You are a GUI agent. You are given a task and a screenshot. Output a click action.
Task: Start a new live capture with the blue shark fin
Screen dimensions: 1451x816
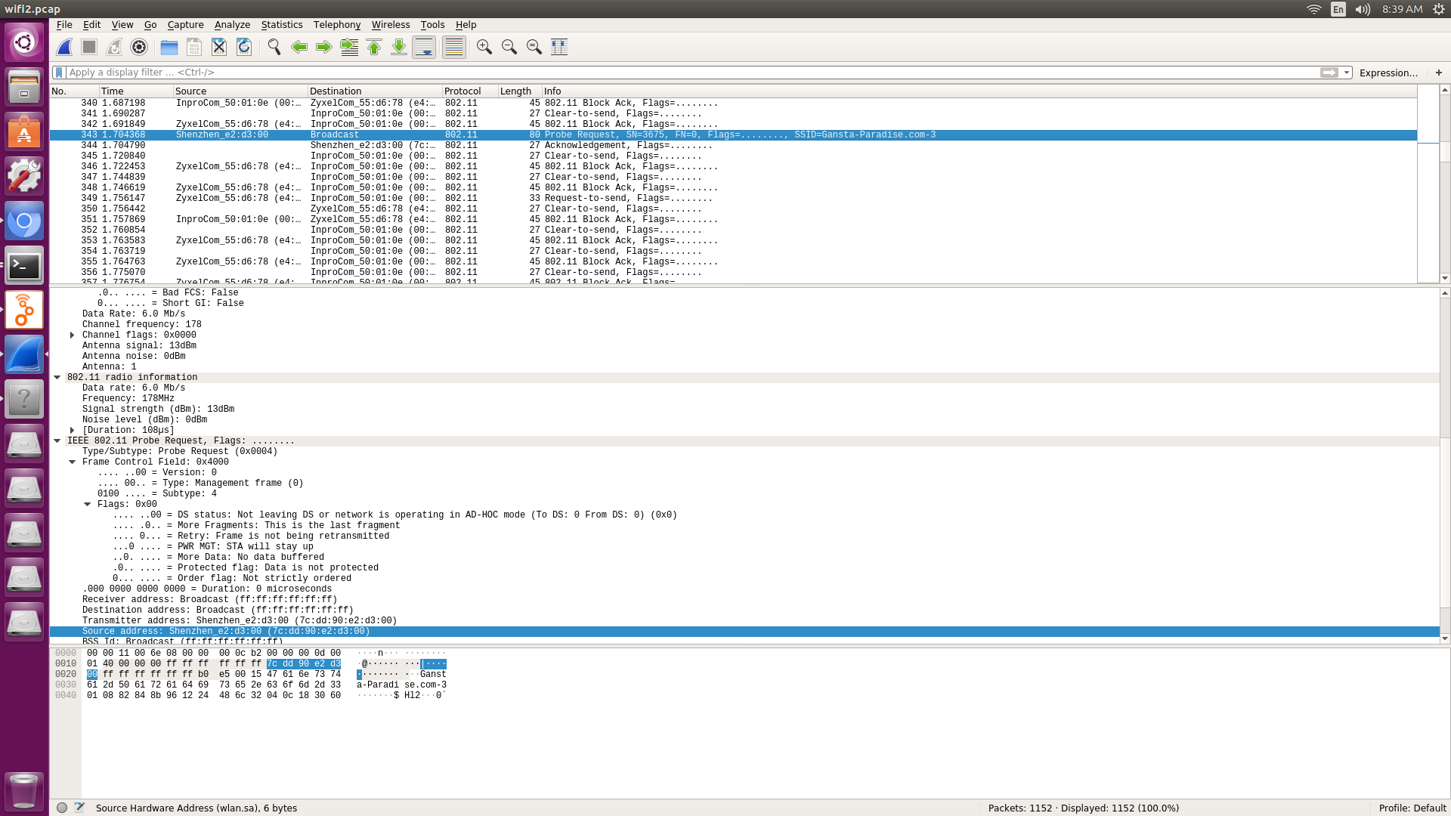(x=63, y=46)
